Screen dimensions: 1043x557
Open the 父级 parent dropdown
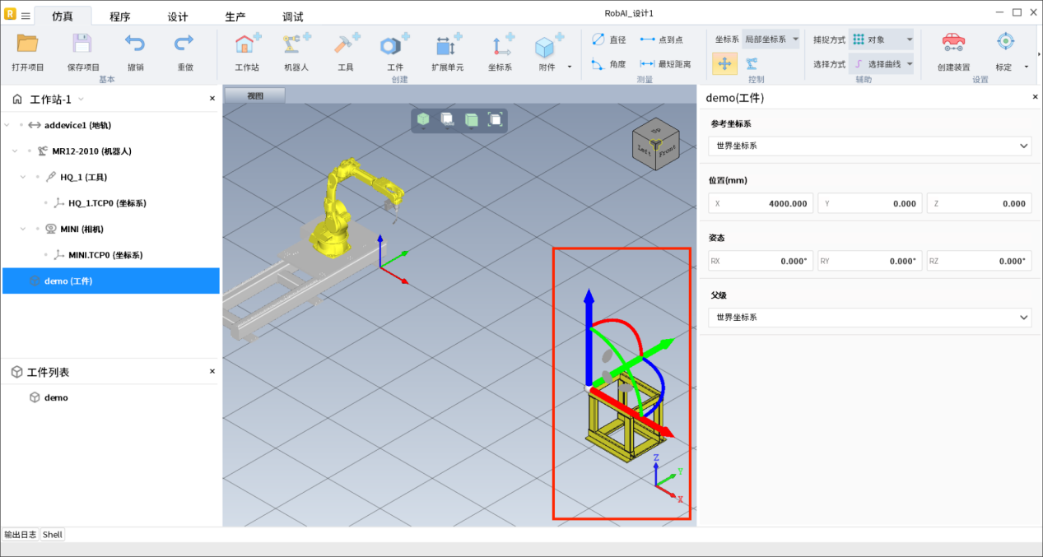click(x=869, y=317)
